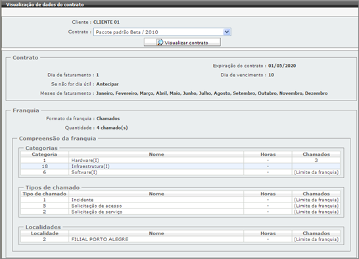Screen dimensions: 359x259
Task: Open the Contrato dropdown arrow
Action: pyautogui.click(x=227, y=32)
